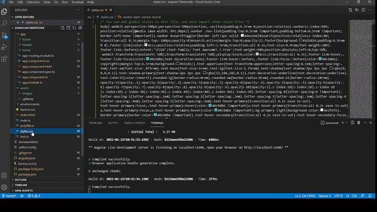The image size is (377, 212).
Task: Close the styles.css editor tab
Action: click(111, 10)
